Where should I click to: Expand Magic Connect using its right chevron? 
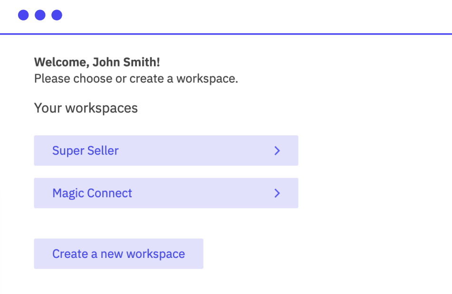click(278, 193)
